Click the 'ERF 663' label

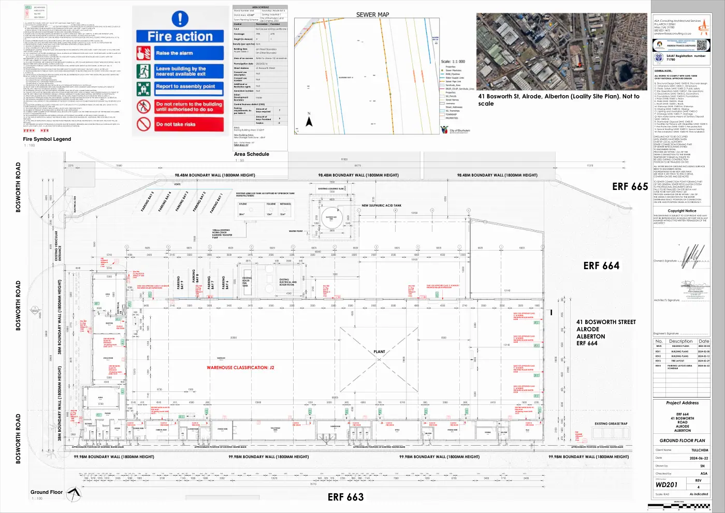click(346, 497)
